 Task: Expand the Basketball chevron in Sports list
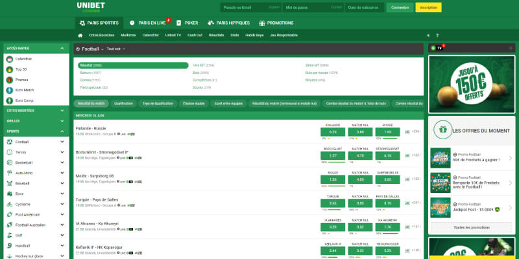tap(62, 163)
